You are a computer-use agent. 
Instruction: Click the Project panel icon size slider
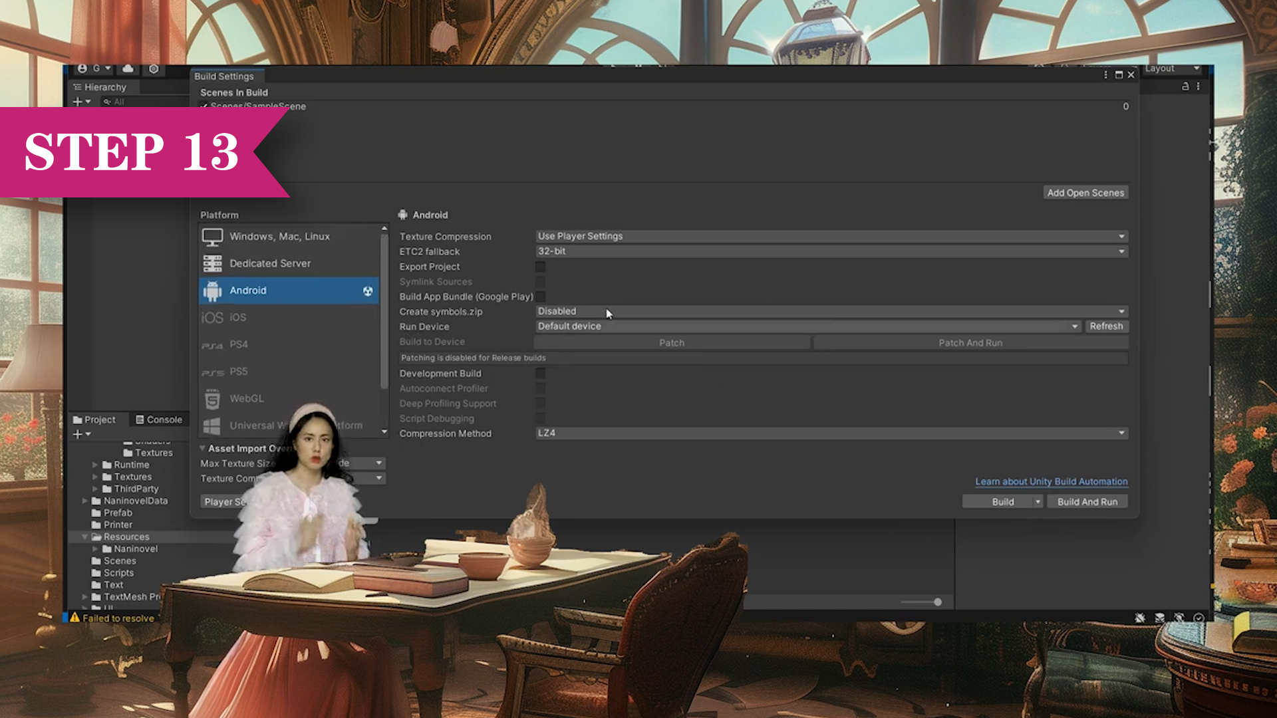[x=936, y=602]
